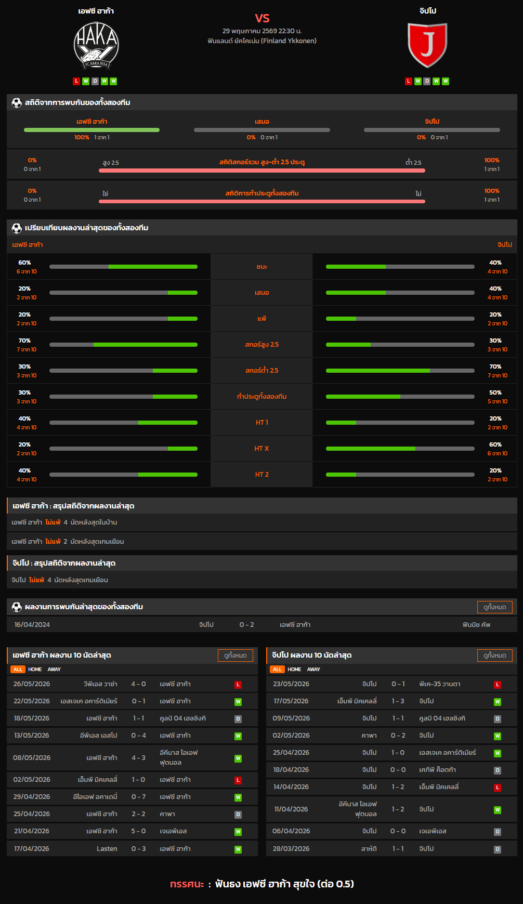The image size is (523, 904).
Task: Click opponent Lasten on 17/04/2026 row
Action: click(x=107, y=849)
